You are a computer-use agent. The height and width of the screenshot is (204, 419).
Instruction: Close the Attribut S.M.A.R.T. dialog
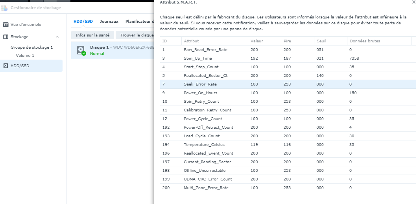(x=414, y=2)
